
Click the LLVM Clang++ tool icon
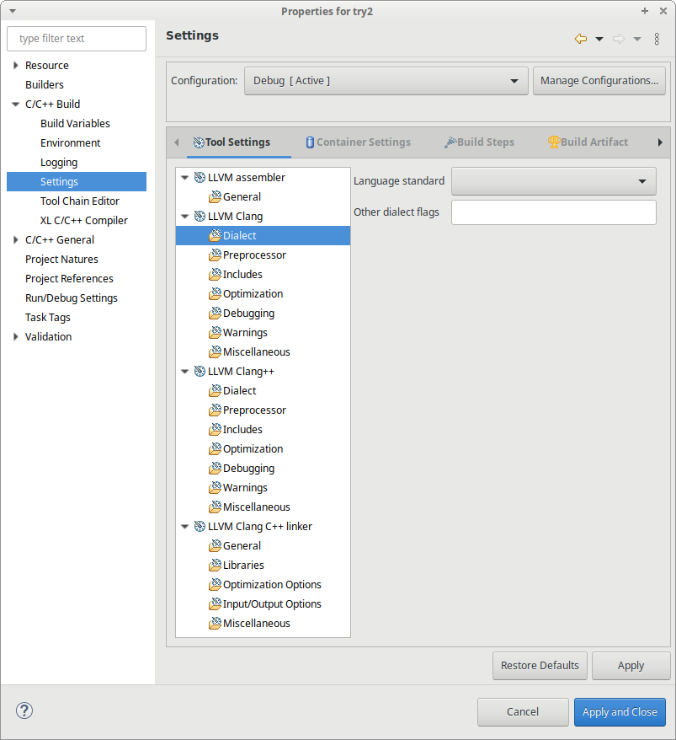[200, 372]
